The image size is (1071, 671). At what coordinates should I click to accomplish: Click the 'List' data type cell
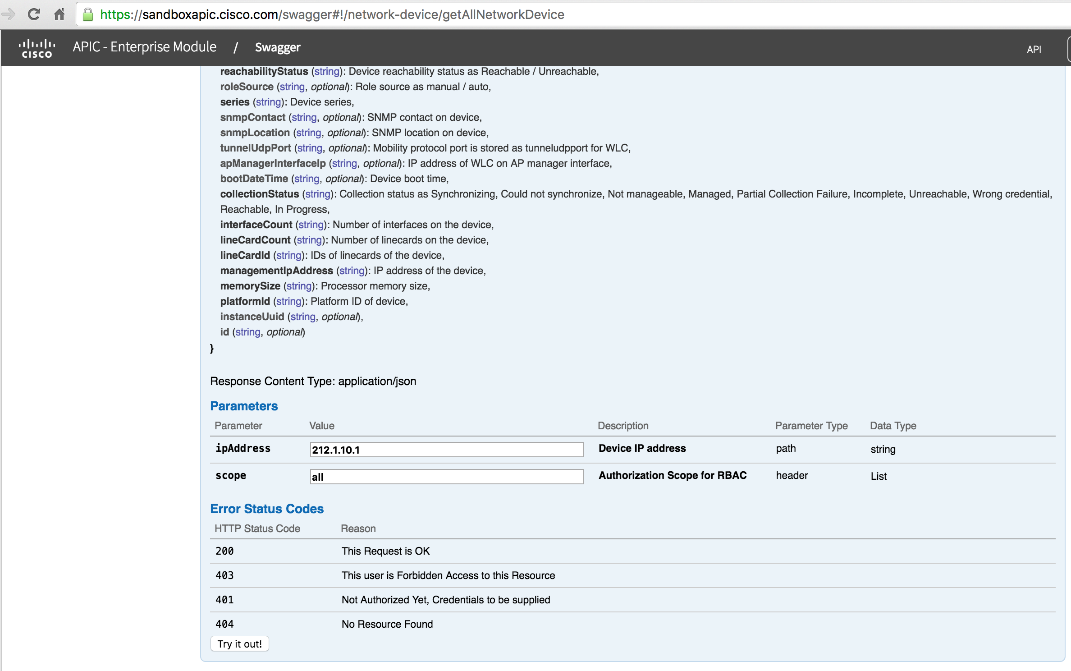point(879,476)
